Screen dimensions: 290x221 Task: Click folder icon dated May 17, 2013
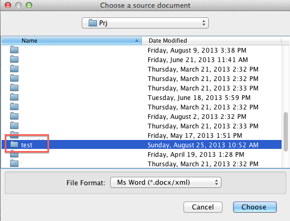(14, 135)
